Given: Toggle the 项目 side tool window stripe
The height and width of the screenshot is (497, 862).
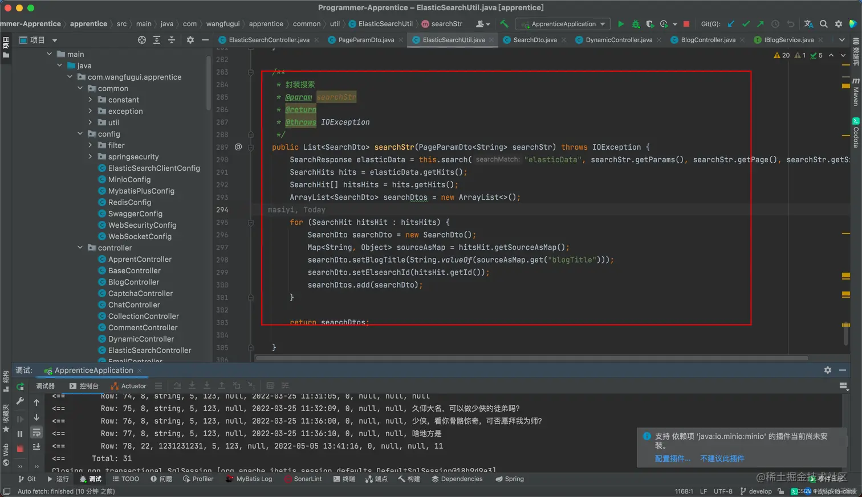Looking at the screenshot, I should (x=6, y=47).
